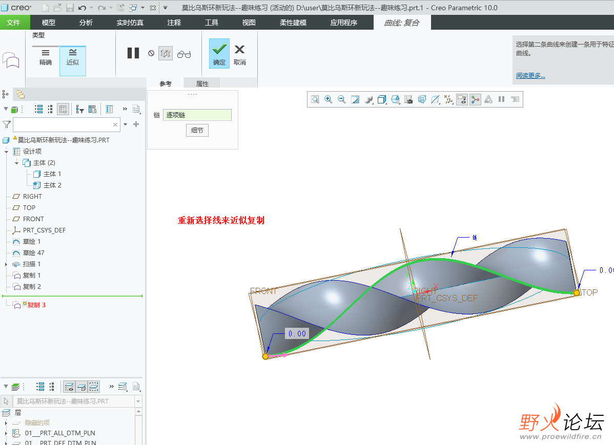Open the view manager icon
The image size is (614, 445).
click(x=396, y=99)
